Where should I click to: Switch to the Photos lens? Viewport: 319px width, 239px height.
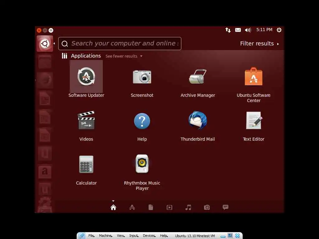point(207,207)
